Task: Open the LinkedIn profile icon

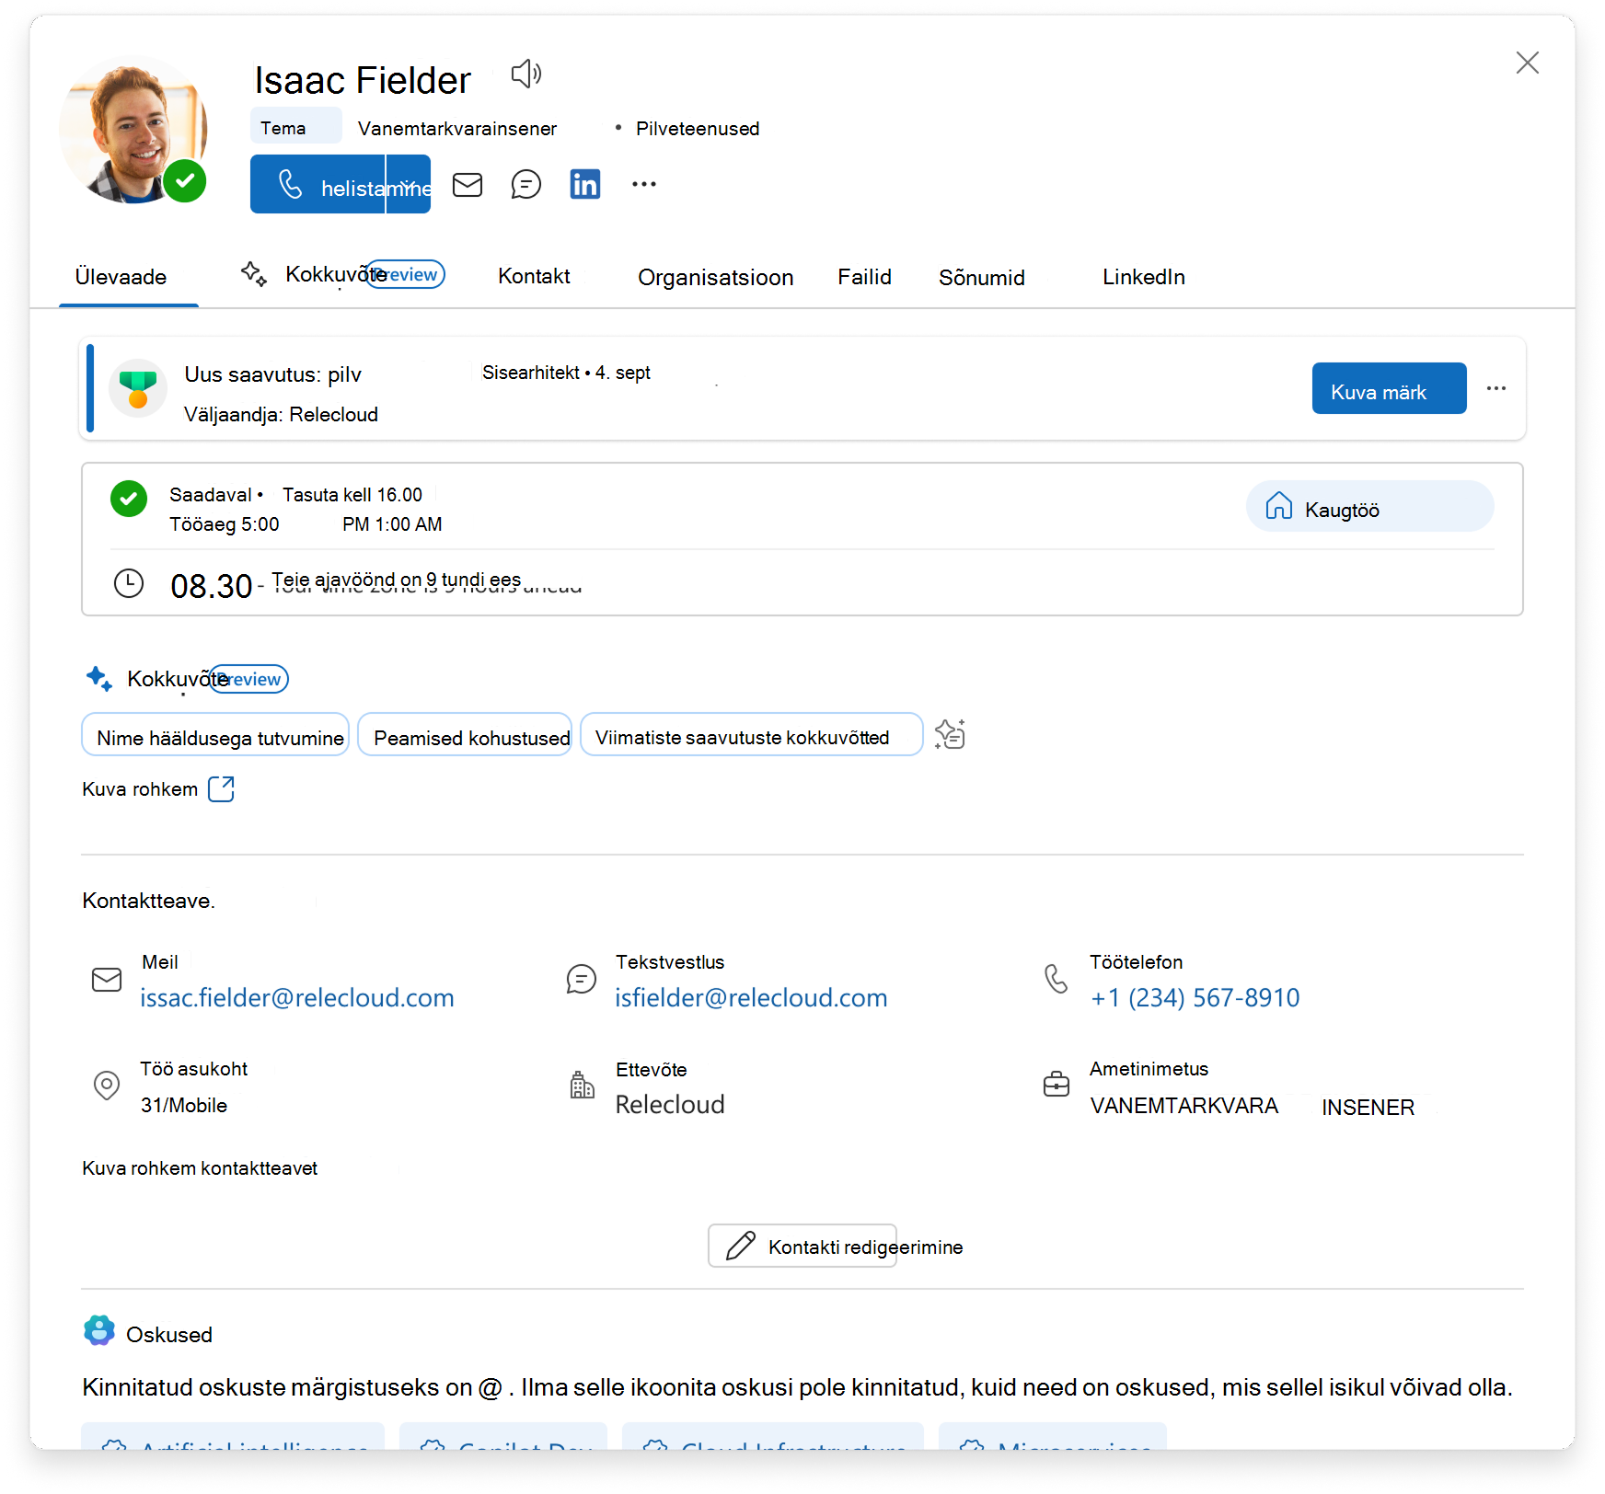Action: coord(585,185)
